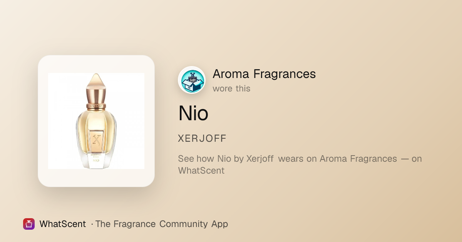Click the NIO label on bottle base

coord(96,161)
